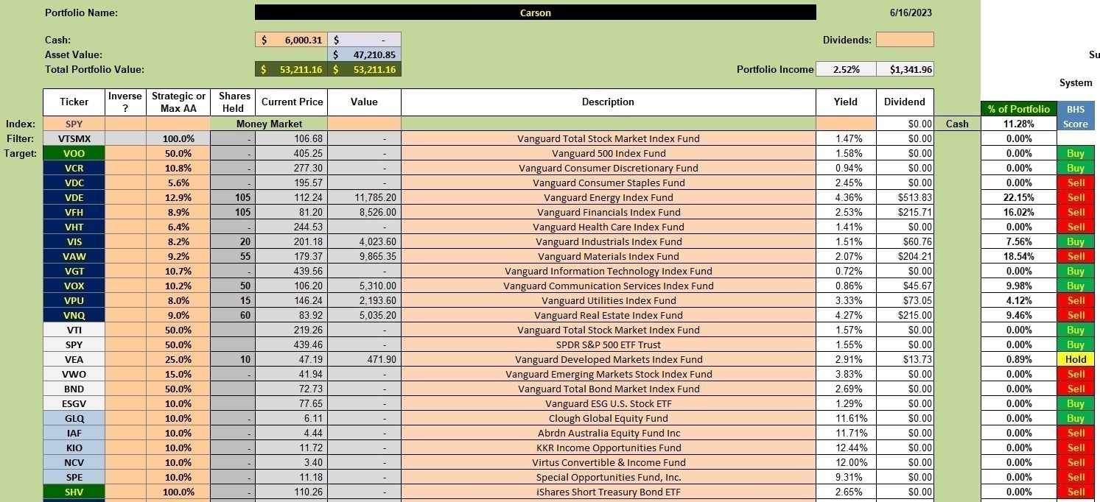Screen dimensions: 1100x502
Task: Click the Carson portfolio name cell
Action: [x=536, y=13]
